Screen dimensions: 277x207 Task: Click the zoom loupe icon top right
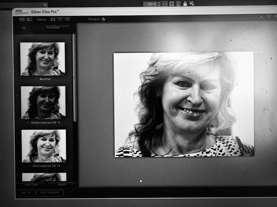pyautogui.click(x=269, y=17)
